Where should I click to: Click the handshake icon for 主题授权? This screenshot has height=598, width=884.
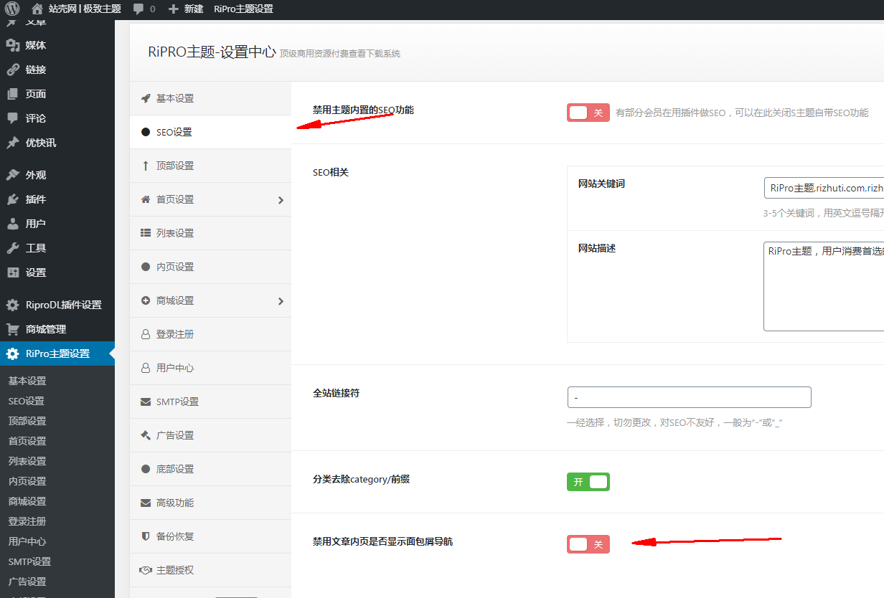145,570
